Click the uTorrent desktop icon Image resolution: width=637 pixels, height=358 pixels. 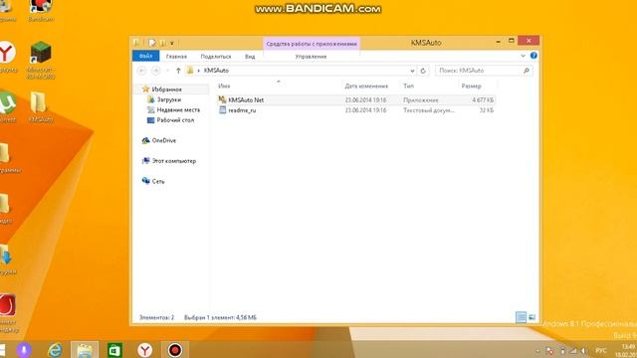pos(7,106)
